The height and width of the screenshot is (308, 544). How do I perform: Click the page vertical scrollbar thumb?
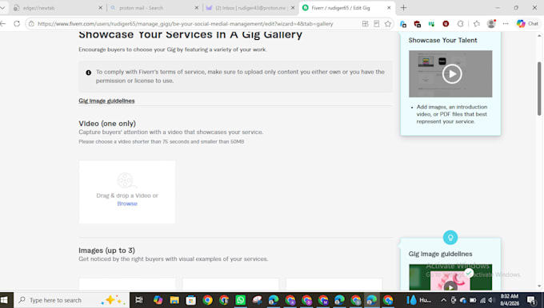coord(539,89)
